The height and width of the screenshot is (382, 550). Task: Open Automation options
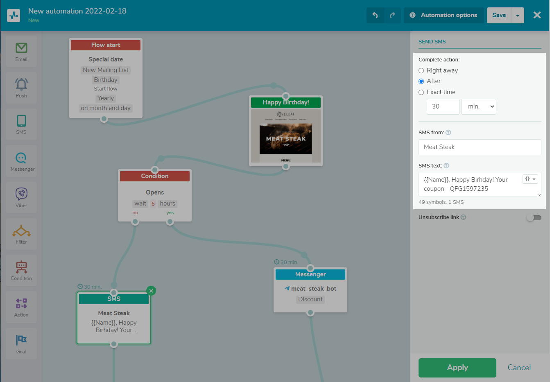(x=444, y=15)
